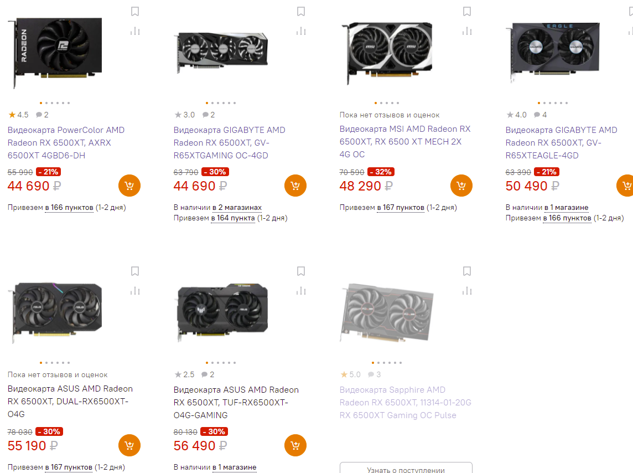Open reviews of the GIGABYTE EAGLE card

[541, 115]
